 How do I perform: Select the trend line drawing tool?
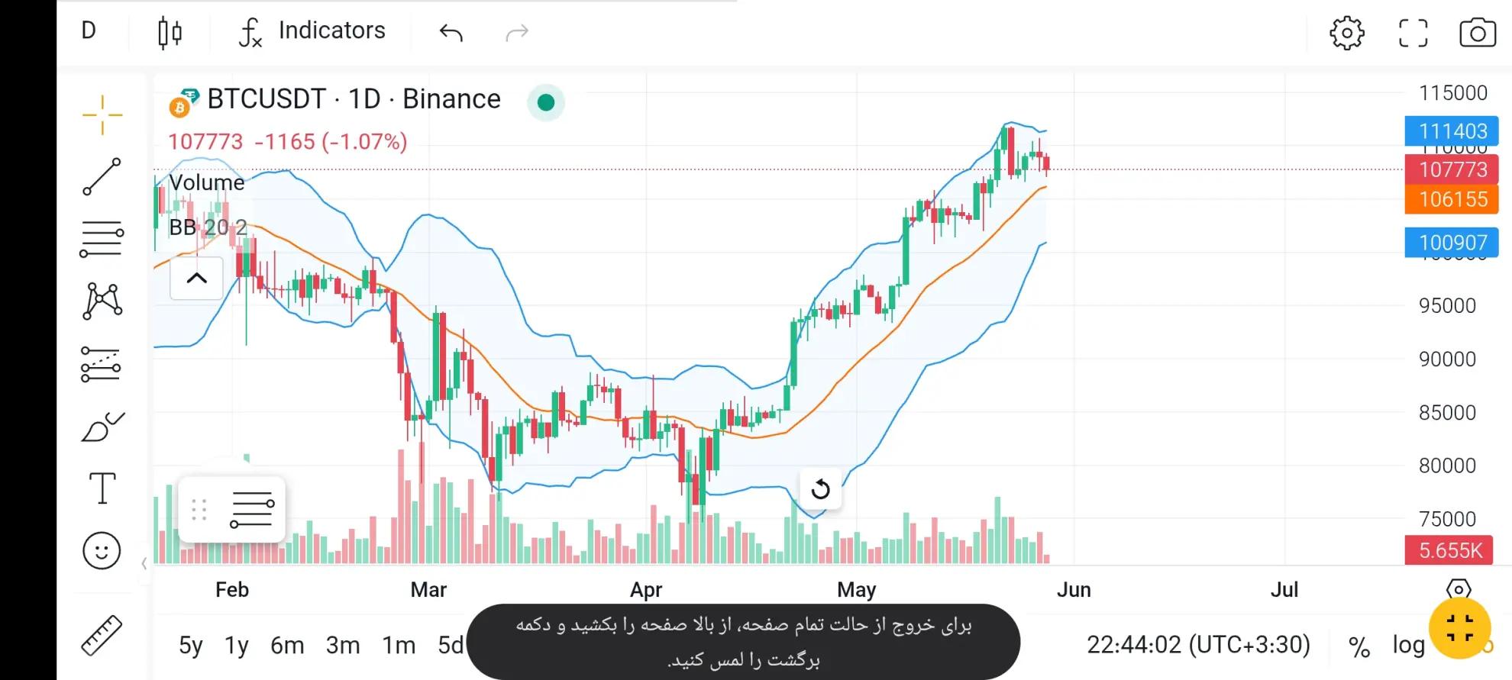point(102,177)
